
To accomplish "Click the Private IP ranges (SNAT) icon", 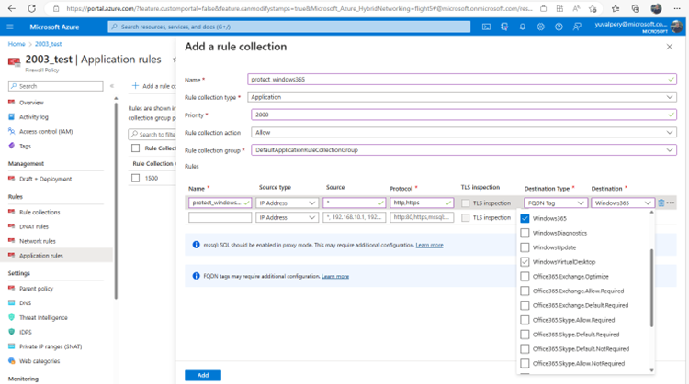I will pos(11,346).
